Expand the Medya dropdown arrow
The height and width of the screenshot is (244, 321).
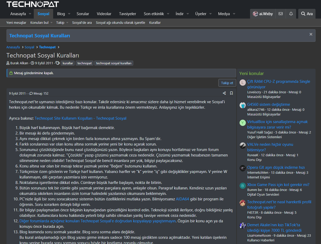[234, 14]
